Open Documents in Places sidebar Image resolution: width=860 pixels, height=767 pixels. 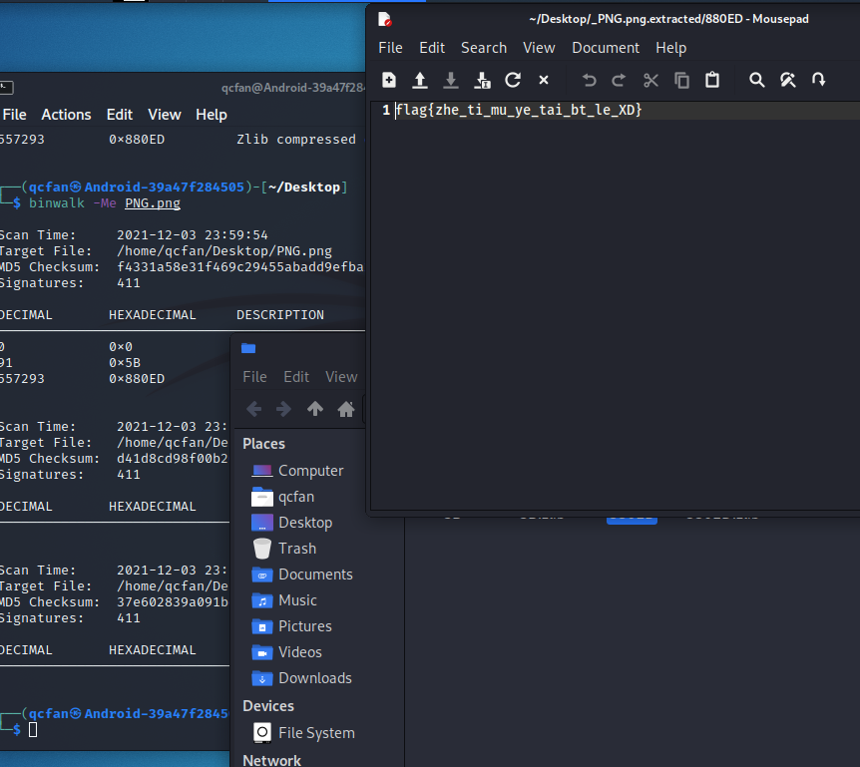(302, 575)
